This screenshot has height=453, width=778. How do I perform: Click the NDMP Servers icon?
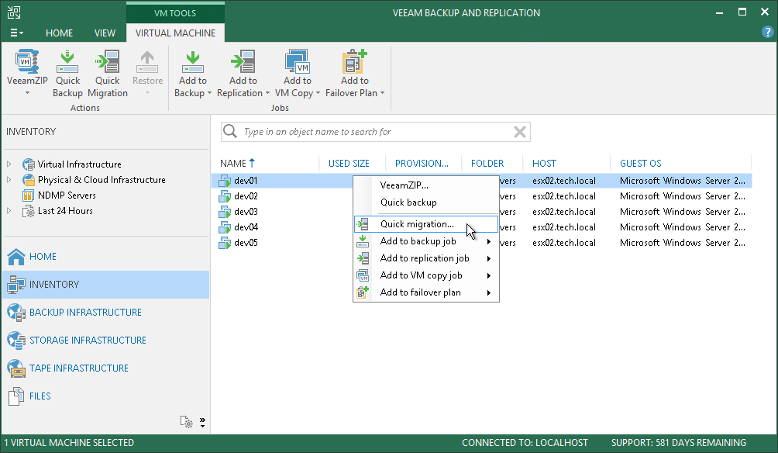[x=28, y=195]
